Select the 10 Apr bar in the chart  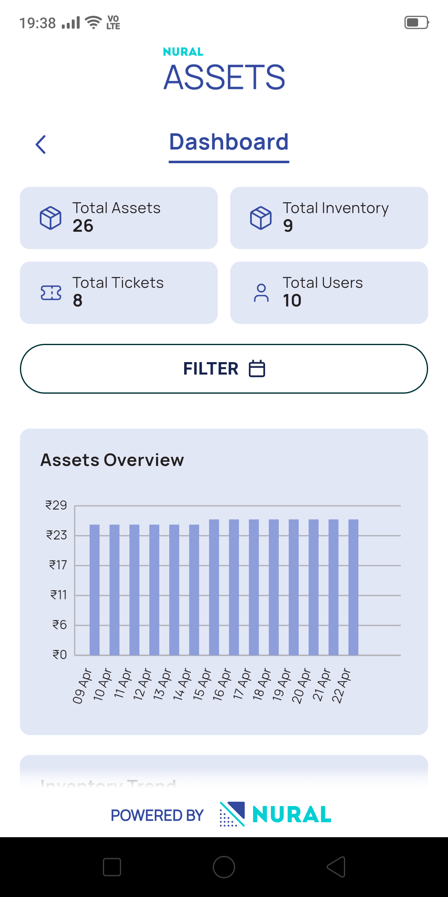(x=114, y=590)
